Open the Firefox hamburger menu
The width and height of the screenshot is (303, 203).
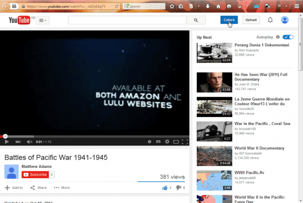click(296, 6)
